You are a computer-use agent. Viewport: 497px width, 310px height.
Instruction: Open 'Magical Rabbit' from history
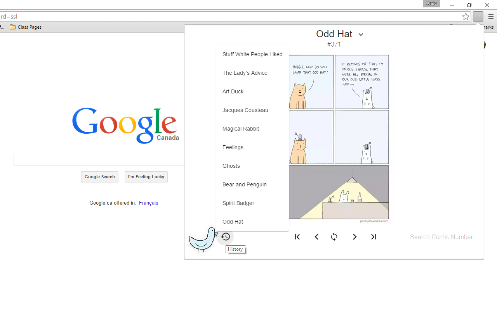coord(252,129)
